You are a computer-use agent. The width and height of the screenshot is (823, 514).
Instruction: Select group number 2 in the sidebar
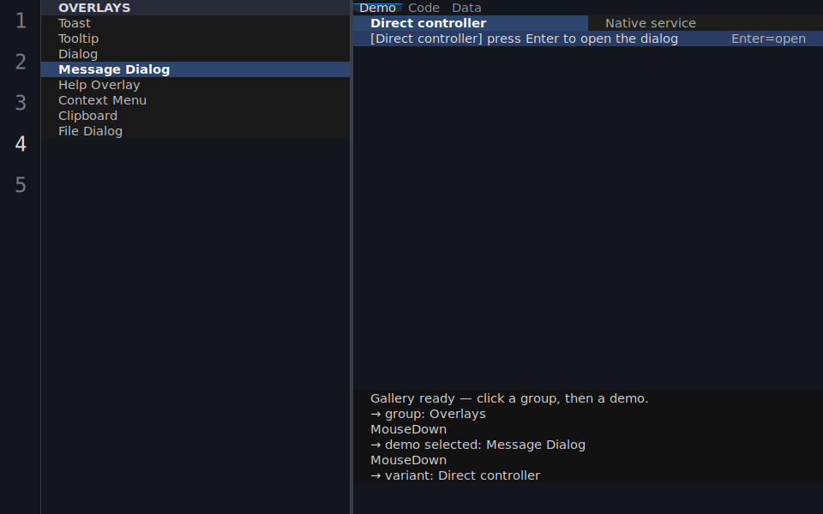pyautogui.click(x=21, y=62)
